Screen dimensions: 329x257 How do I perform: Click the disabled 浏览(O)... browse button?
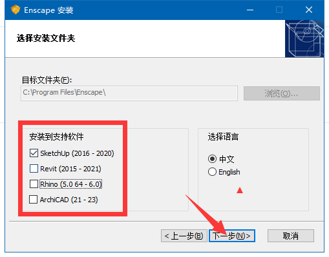pyautogui.click(x=282, y=93)
